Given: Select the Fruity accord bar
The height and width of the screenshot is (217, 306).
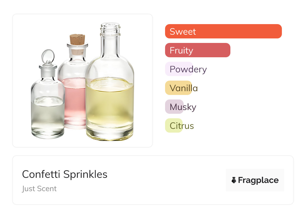Looking at the screenshot, I should click(197, 50).
